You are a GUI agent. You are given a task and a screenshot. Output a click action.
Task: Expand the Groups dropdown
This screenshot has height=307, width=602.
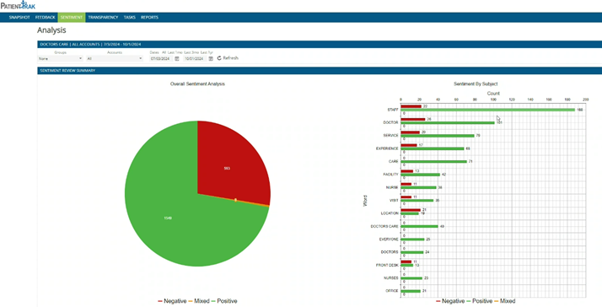[60, 59]
